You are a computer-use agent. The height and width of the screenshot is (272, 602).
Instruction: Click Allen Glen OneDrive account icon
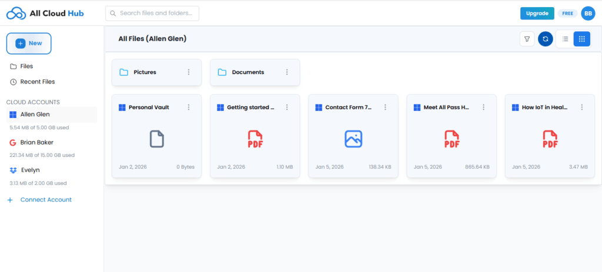[x=13, y=115]
